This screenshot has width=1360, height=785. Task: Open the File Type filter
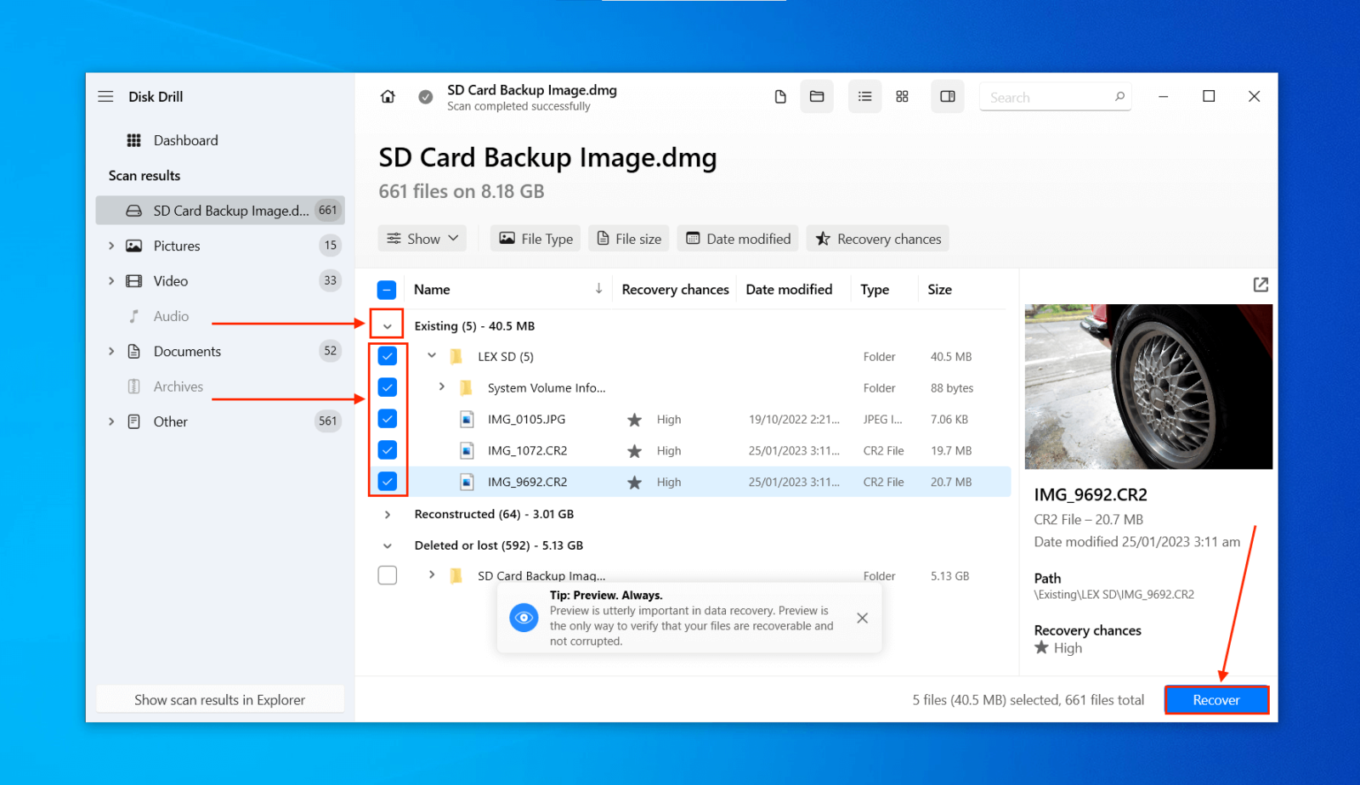(535, 238)
